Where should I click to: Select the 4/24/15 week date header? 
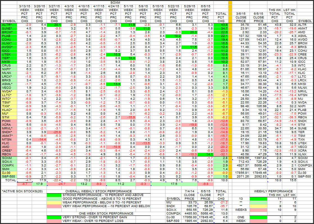click(x=113, y=6)
